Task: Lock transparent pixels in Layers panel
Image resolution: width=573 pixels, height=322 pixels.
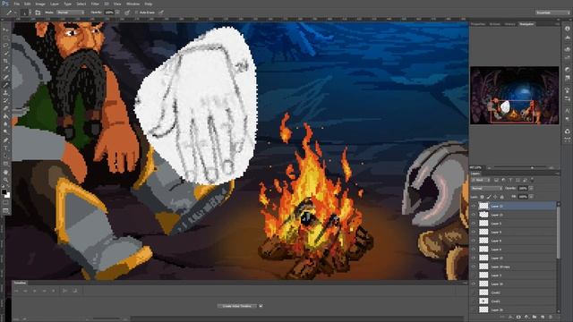Action: tap(483, 197)
